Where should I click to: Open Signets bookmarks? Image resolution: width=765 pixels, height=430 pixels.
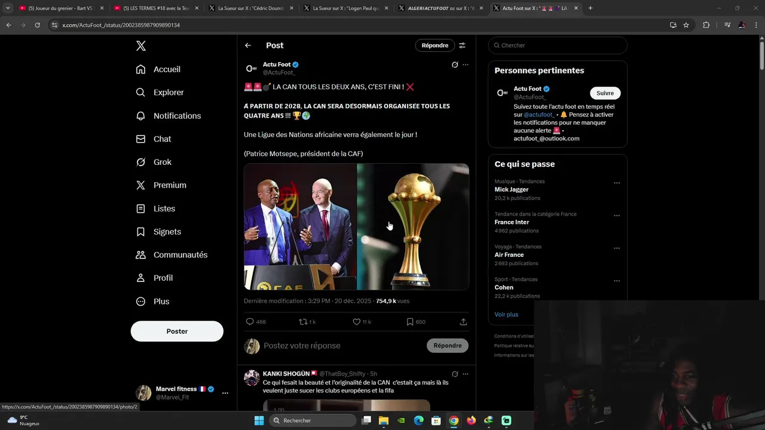[x=158, y=232]
